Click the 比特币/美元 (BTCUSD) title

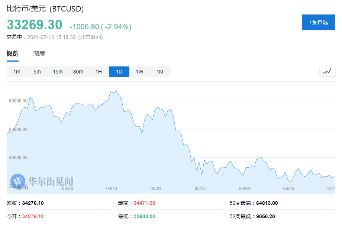45,9
